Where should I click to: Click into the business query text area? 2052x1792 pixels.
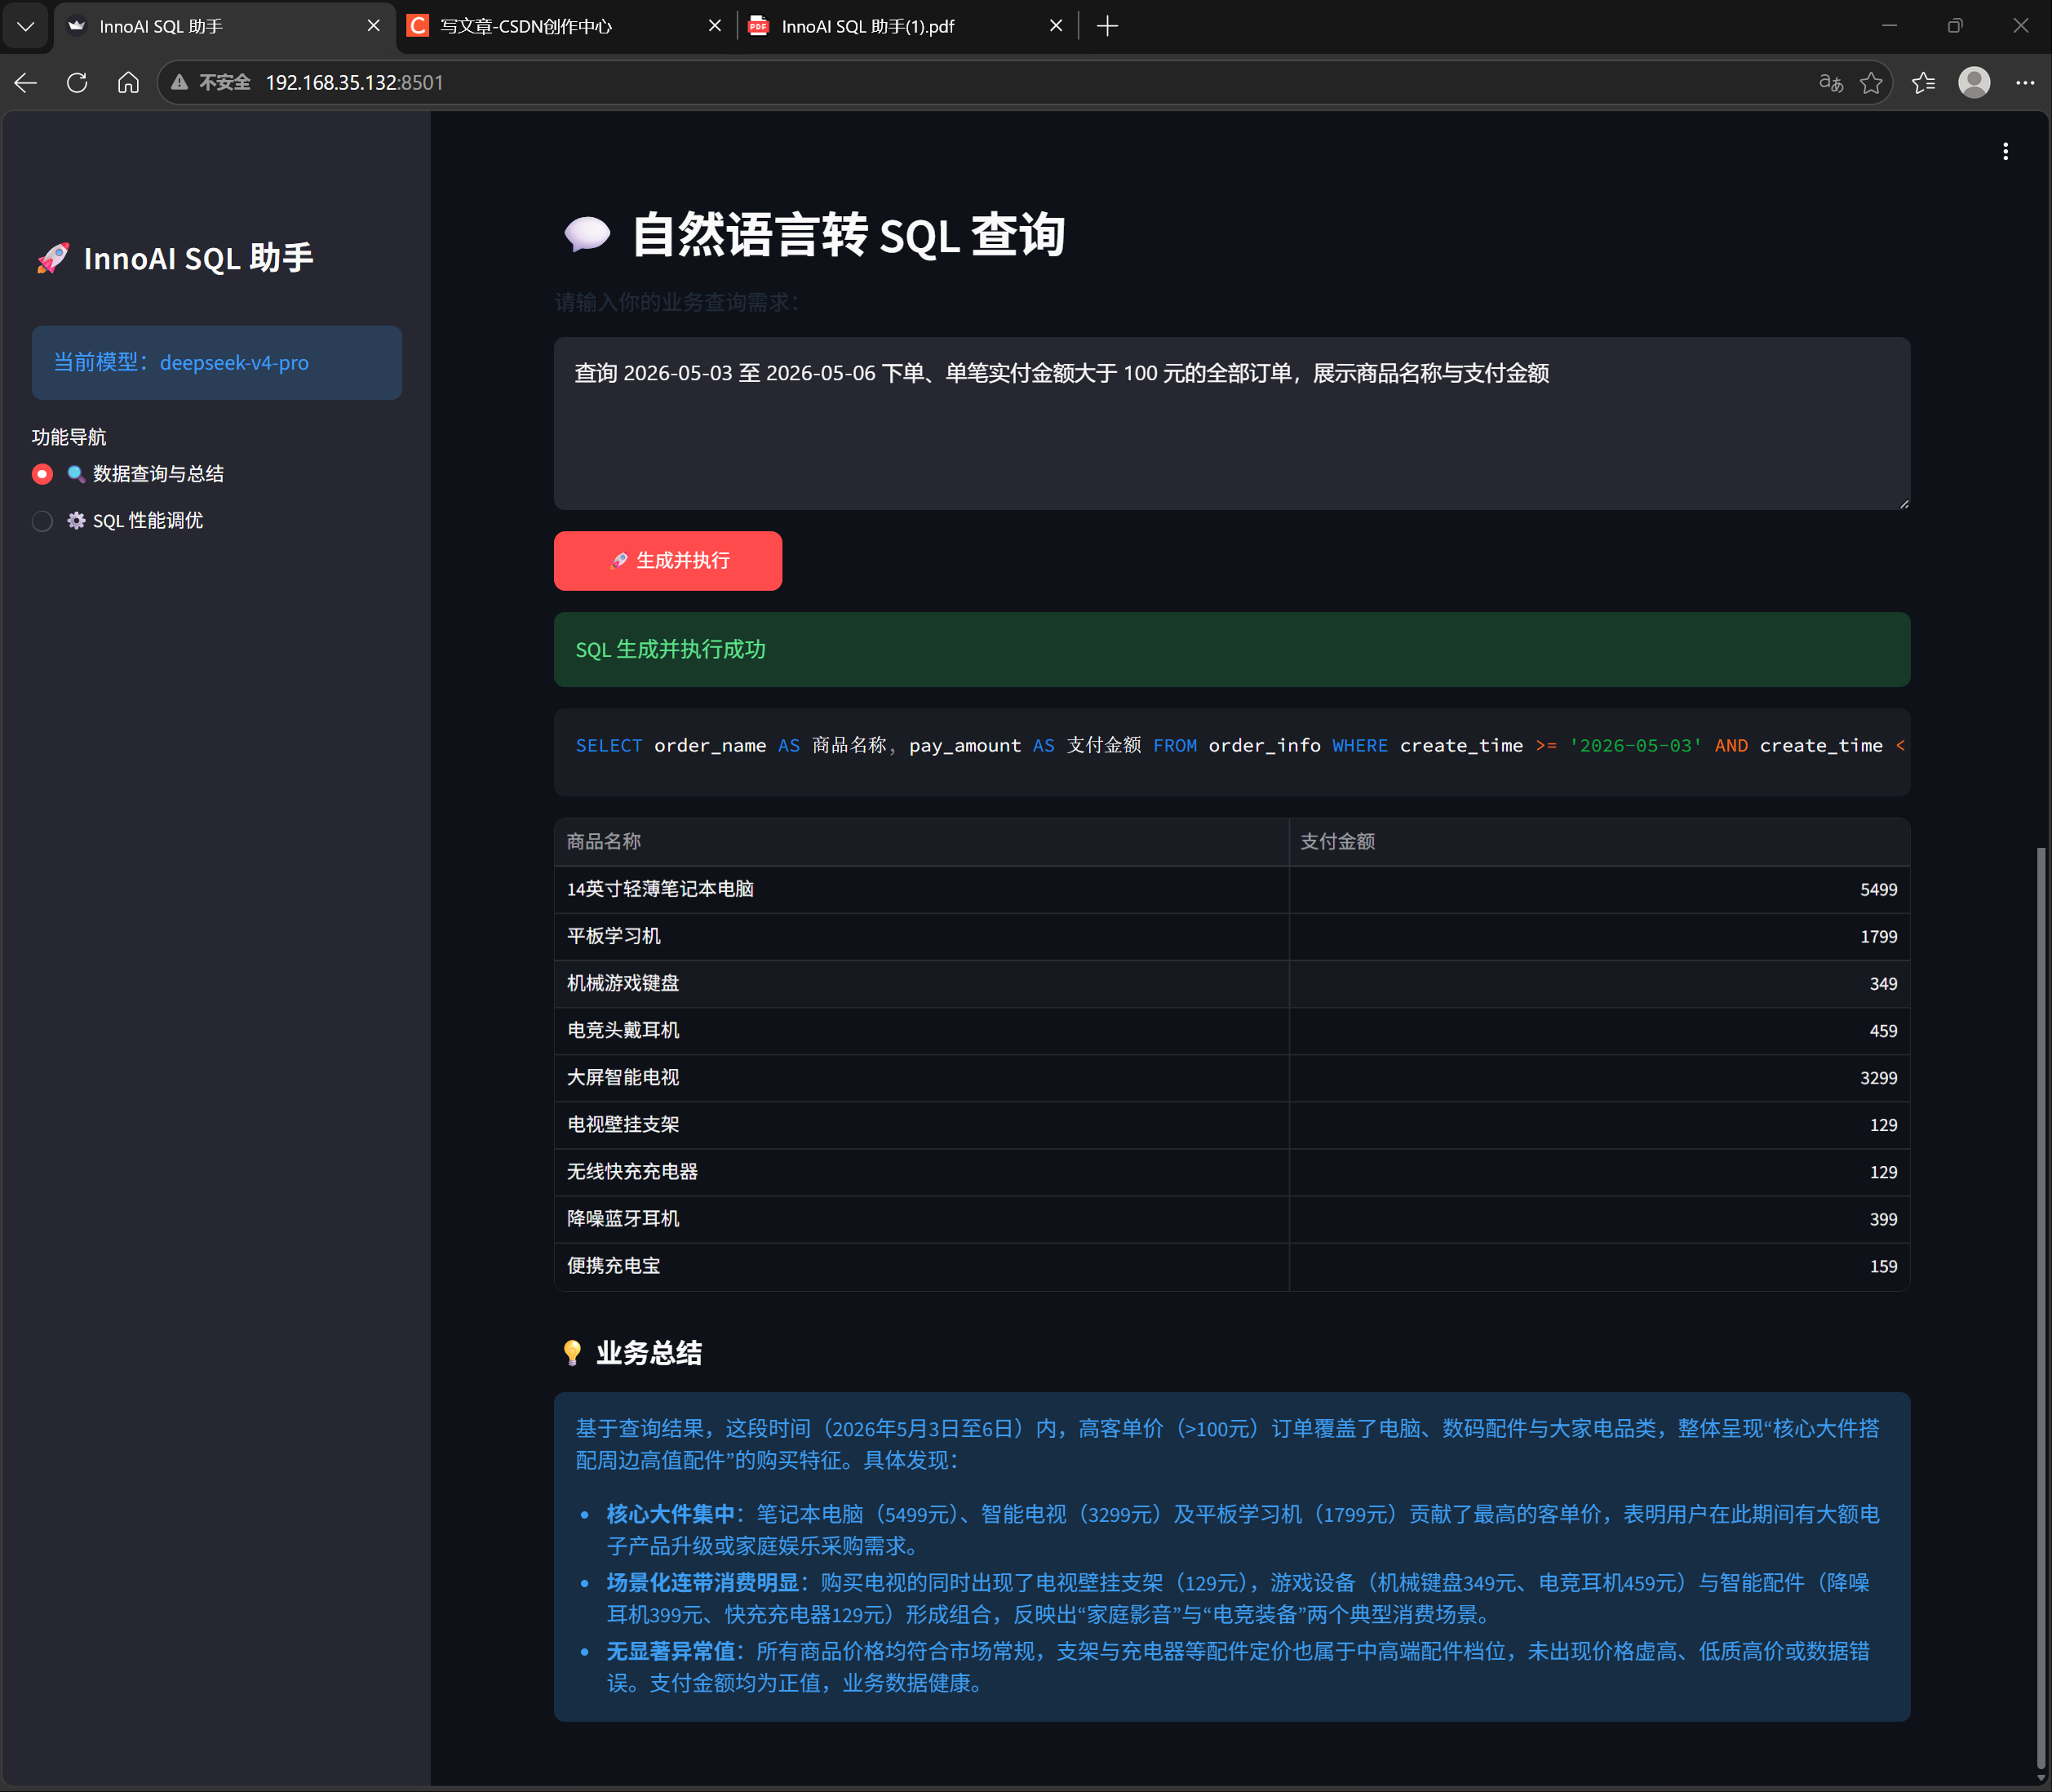coord(1232,423)
